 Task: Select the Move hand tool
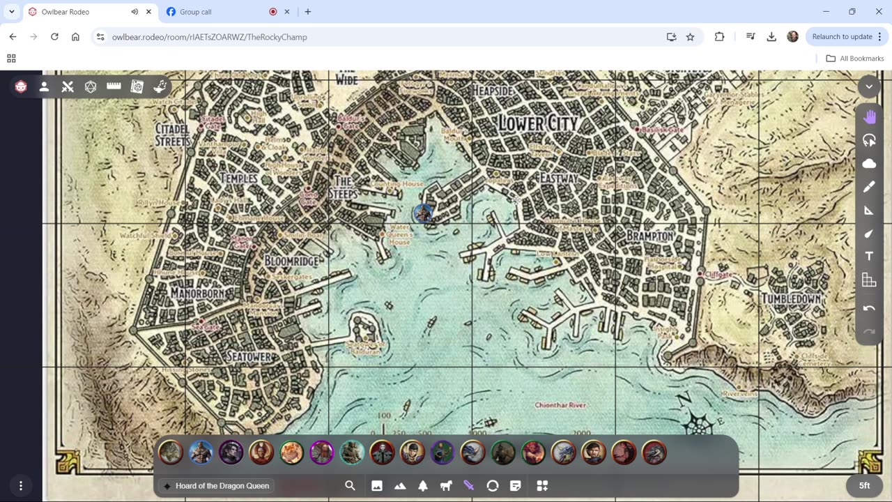[869, 116]
